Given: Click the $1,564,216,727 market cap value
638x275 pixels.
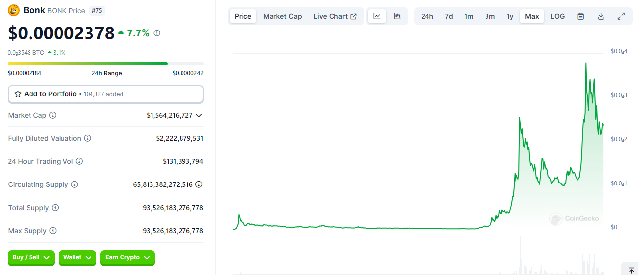Looking at the screenshot, I should (x=170, y=115).
